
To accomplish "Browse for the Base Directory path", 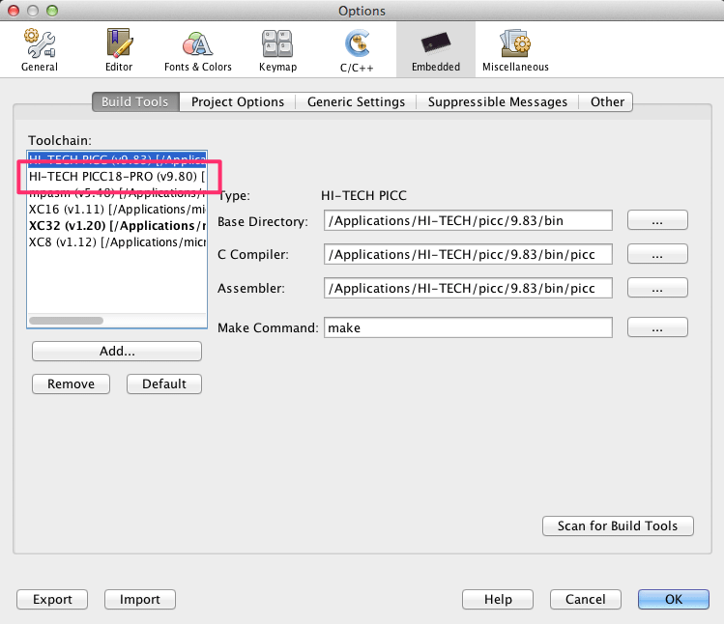I will click(x=657, y=220).
